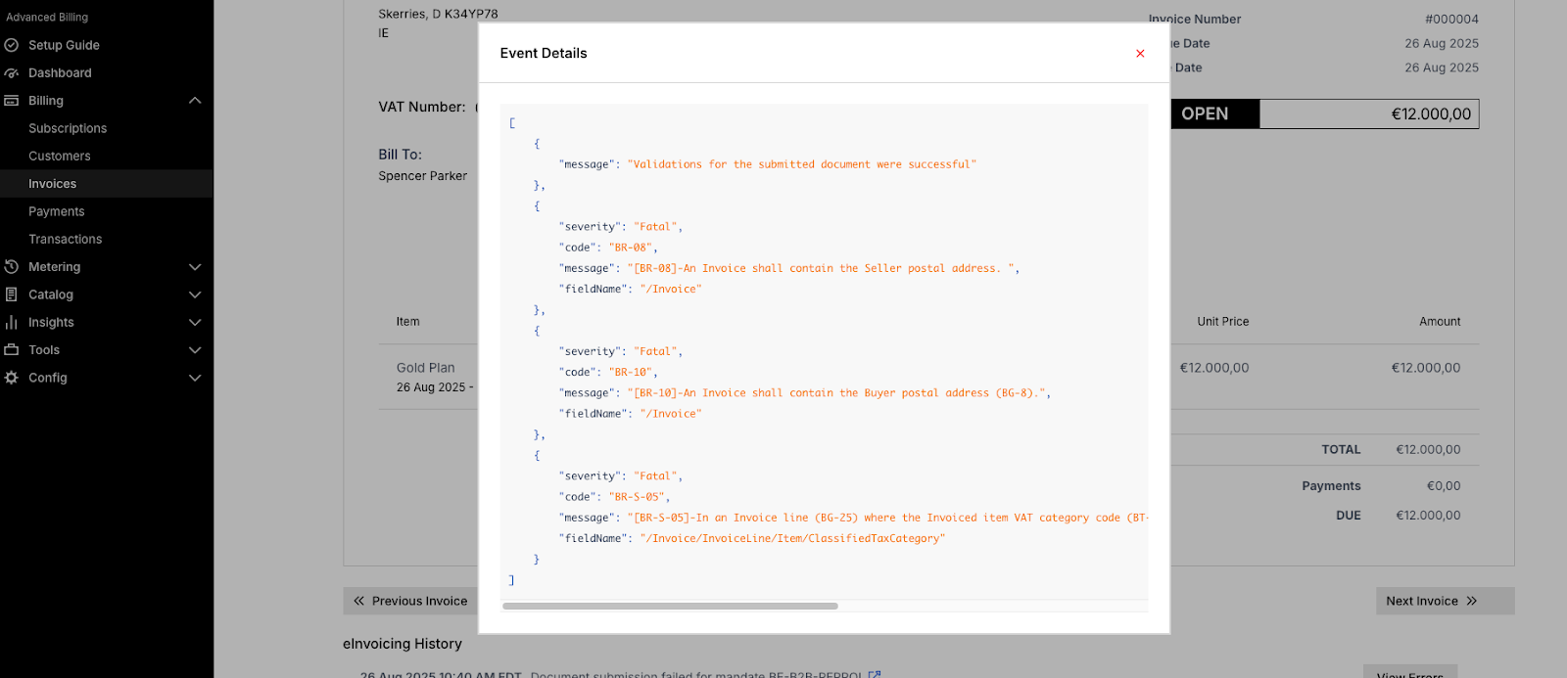Click the Insights bar chart icon
The width and height of the screenshot is (1567, 678).
pos(12,322)
